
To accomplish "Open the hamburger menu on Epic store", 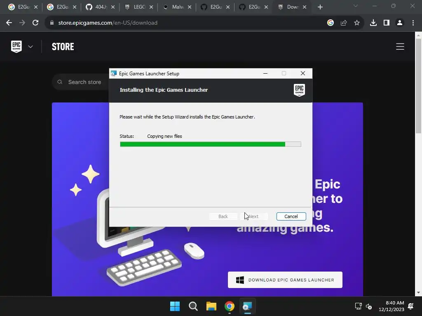I will [400, 46].
